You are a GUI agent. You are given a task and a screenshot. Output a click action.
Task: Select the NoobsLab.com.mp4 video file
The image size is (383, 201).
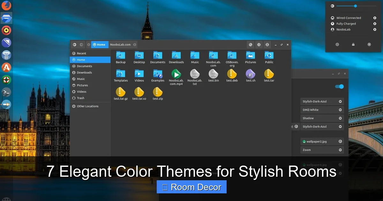176,77
